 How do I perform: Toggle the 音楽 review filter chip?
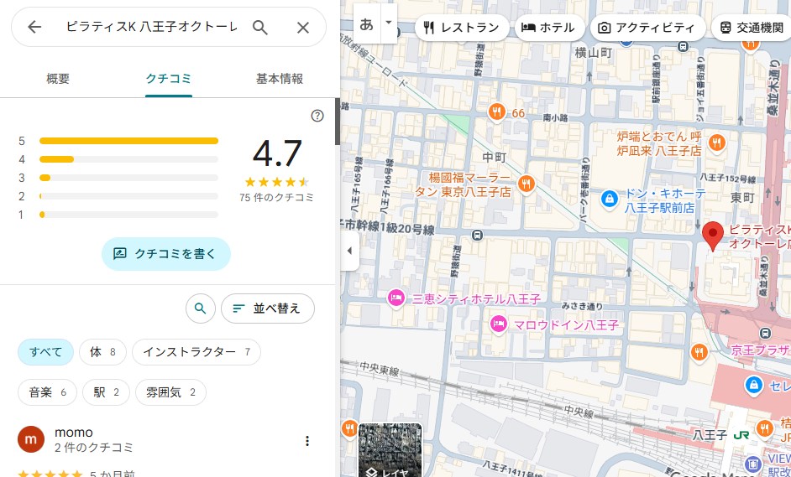tap(47, 391)
